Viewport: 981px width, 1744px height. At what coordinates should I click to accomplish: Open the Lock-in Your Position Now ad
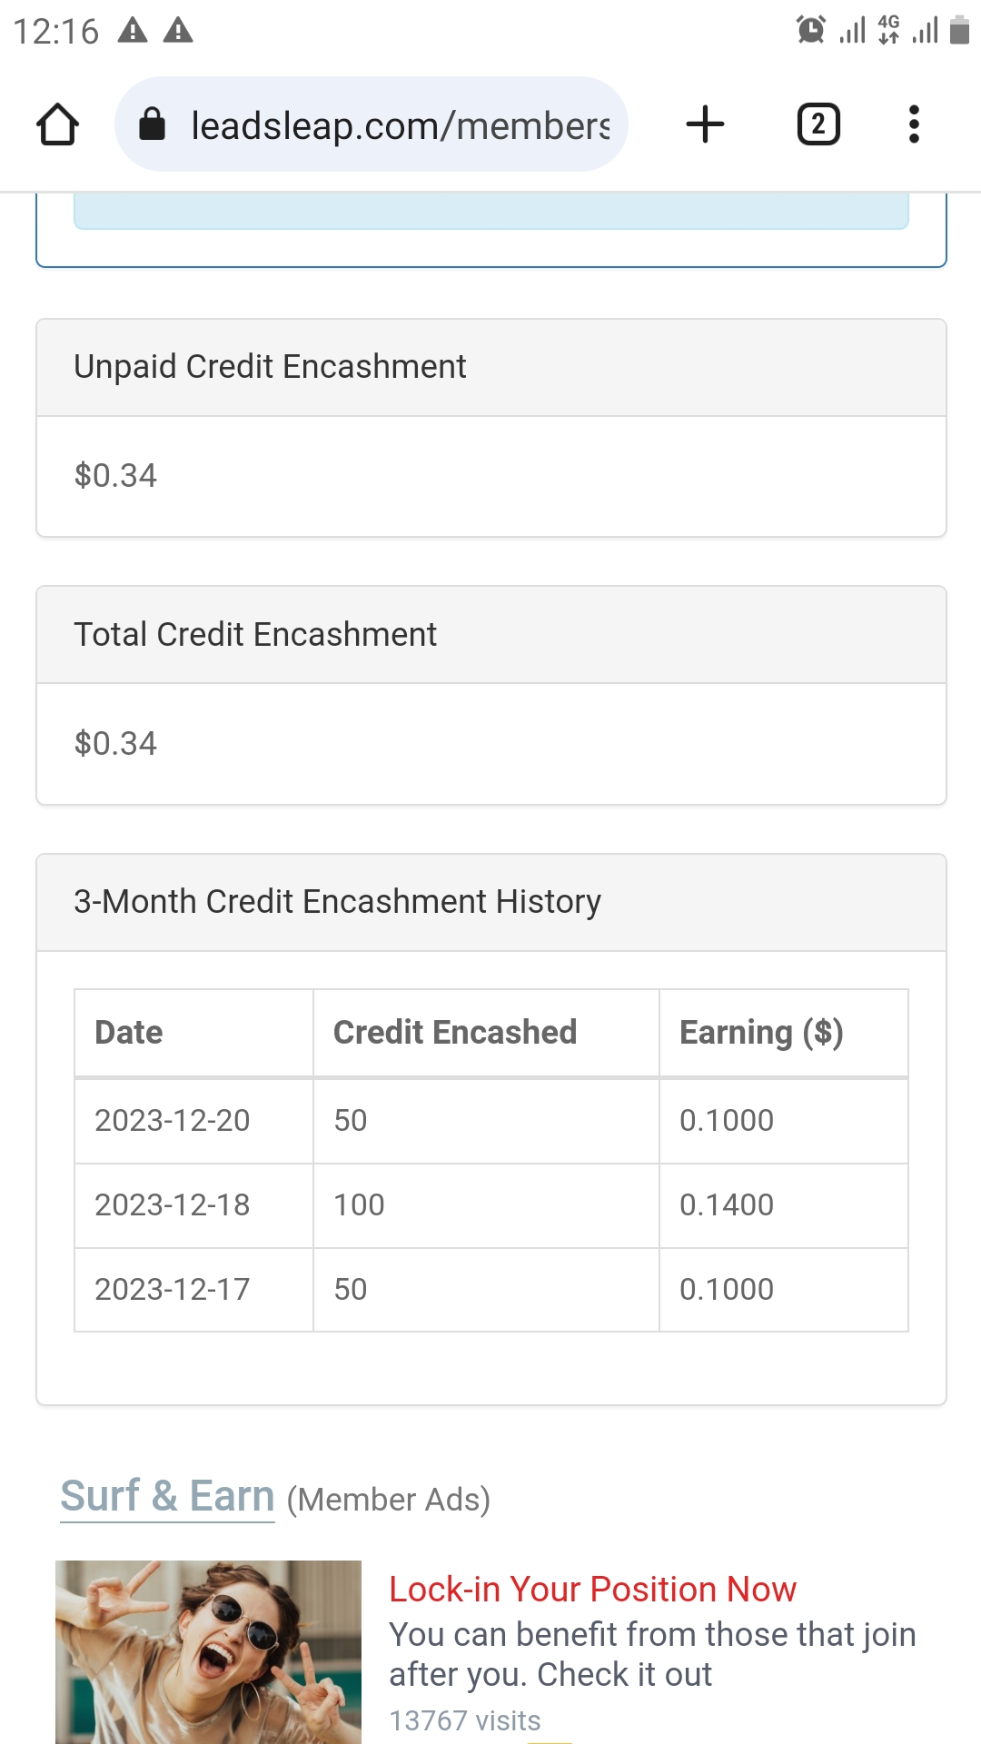click(592, 1590)
